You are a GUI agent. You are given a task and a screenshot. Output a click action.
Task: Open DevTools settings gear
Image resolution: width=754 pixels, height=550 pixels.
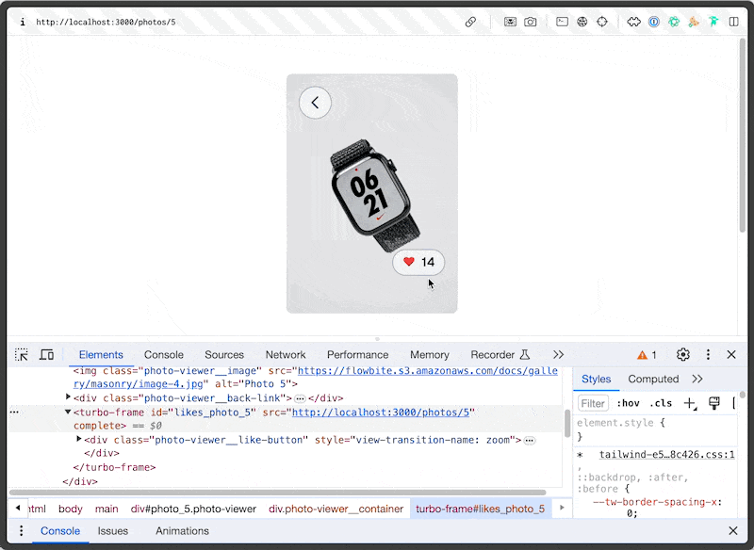682,354
